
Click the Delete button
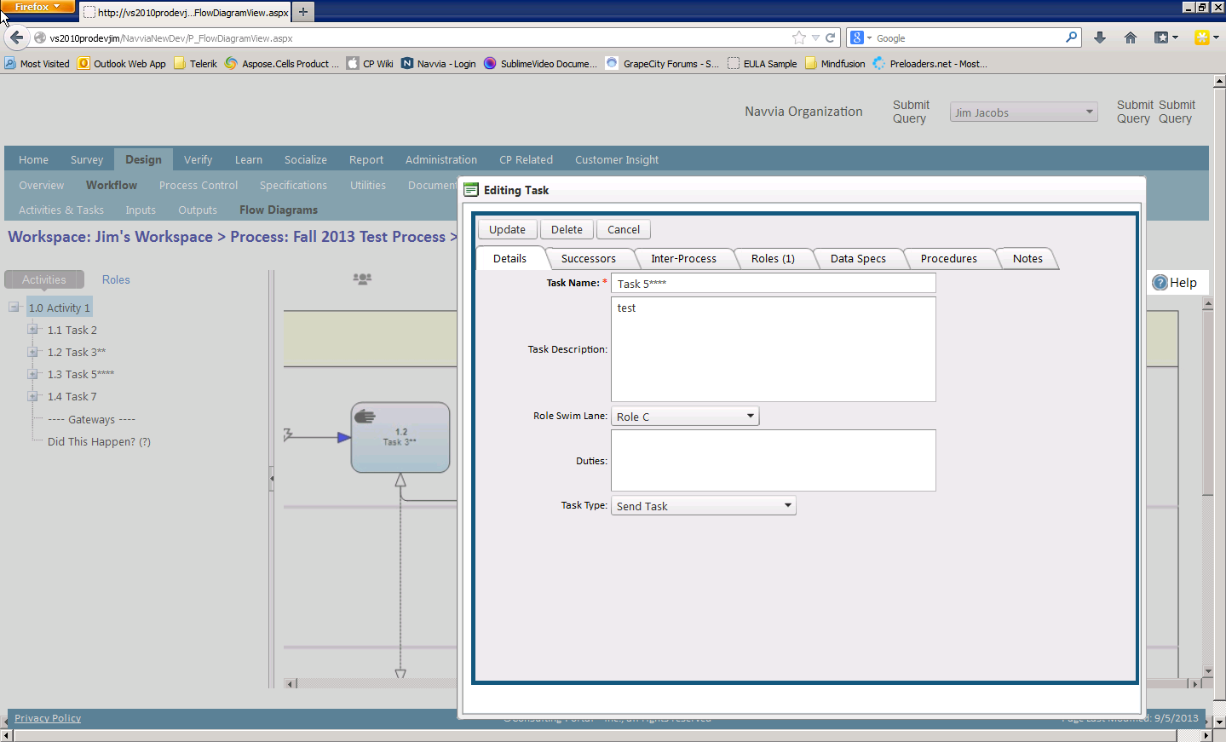click(567, 229)
